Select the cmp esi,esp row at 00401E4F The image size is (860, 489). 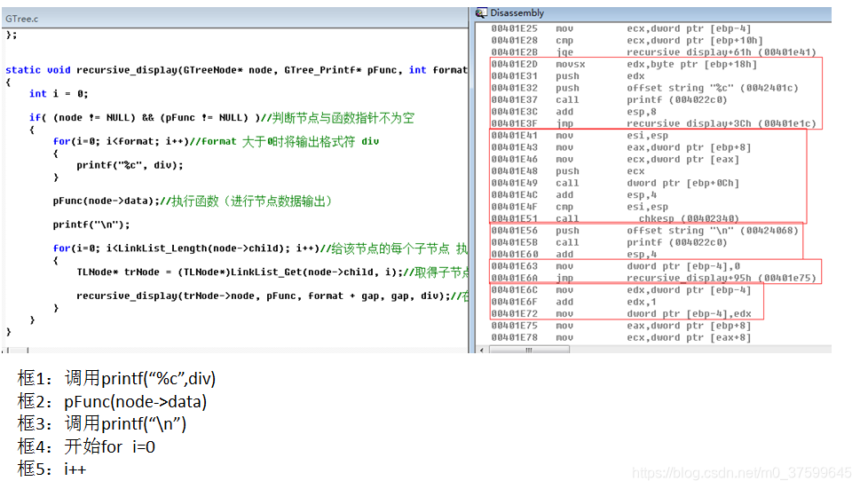click(x=580, y=207)
